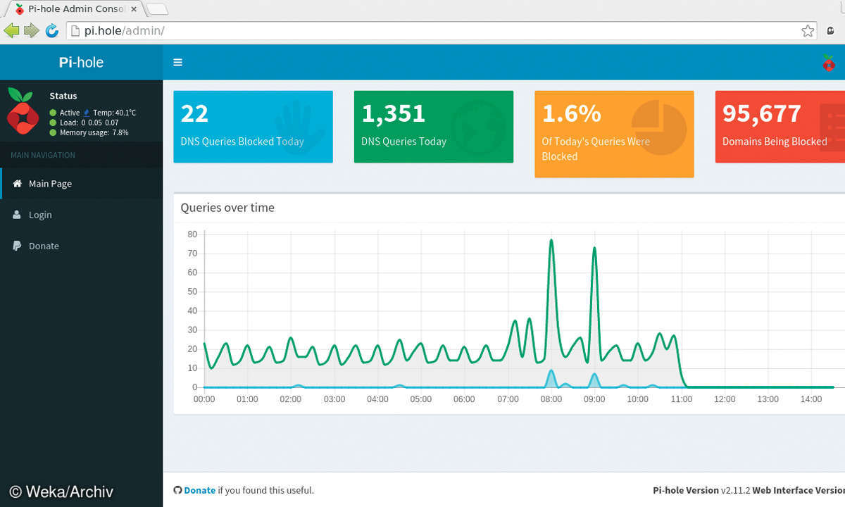
Task: Open the Donate entry in sidebar
Action: 81,246
